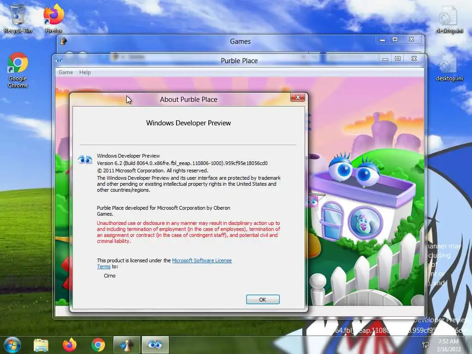
Task: Close the Games window
Action: [412, 40]
